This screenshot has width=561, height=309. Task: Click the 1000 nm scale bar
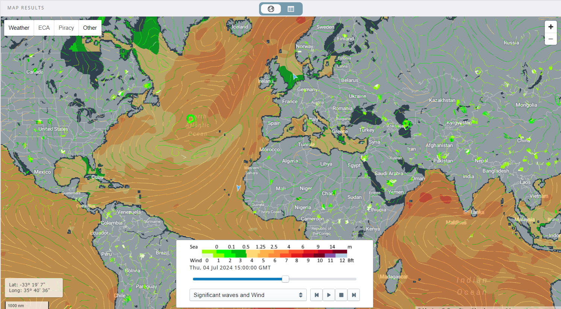coord(26,305)
